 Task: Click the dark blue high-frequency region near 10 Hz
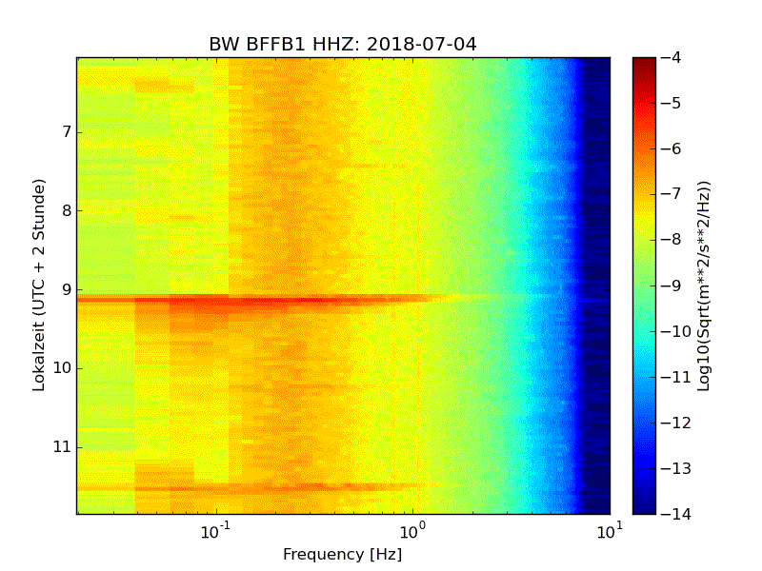click(597, 285)
